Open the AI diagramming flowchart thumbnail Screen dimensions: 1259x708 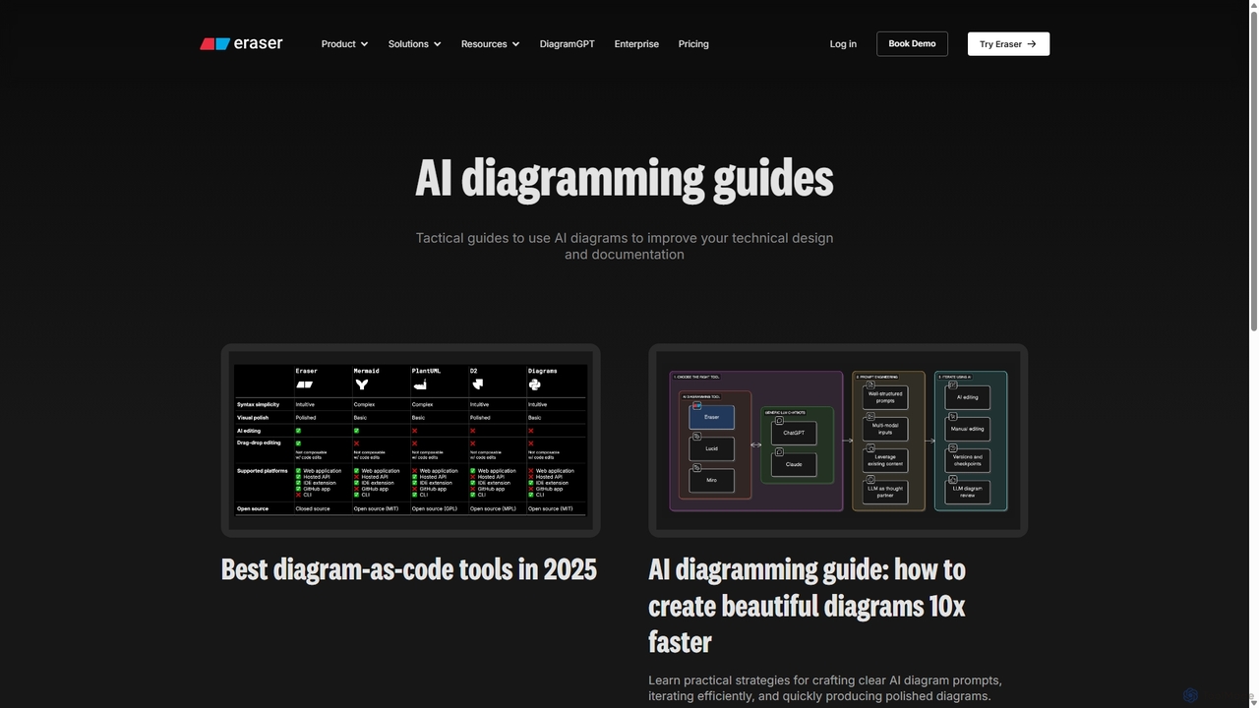(838, 441)
